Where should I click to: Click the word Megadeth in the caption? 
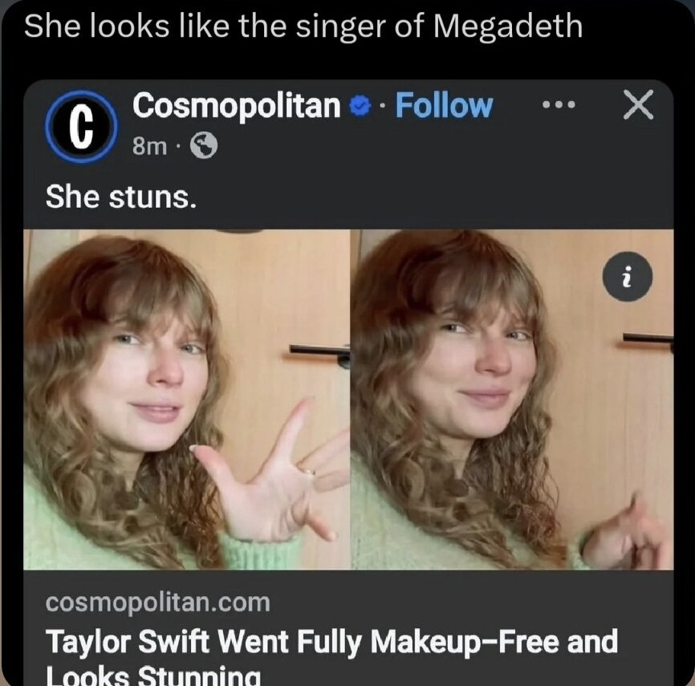tap(507, 26)
